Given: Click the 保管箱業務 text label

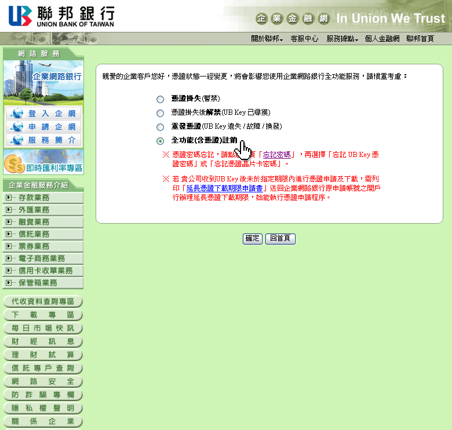Looking at the screenshot, I should click(38, 283).
